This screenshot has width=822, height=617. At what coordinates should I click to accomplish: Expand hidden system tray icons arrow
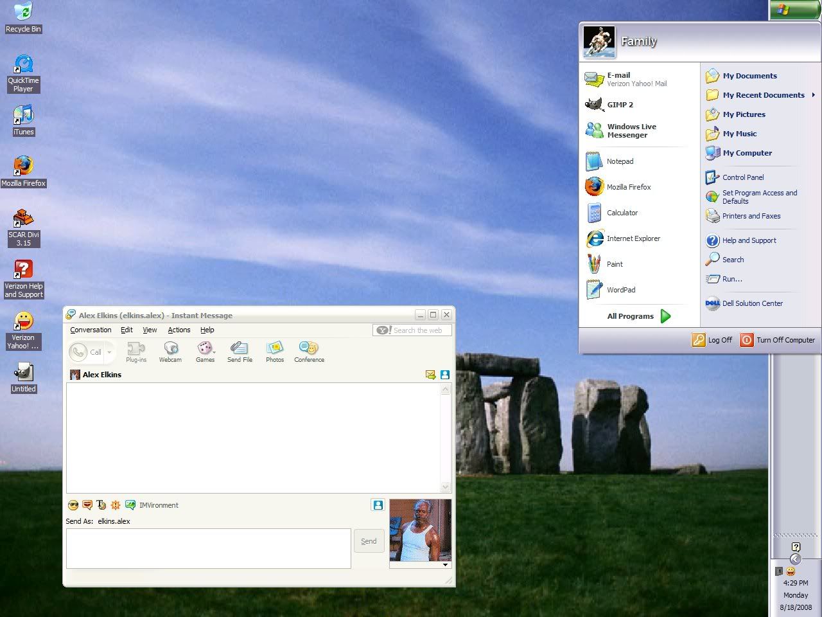[795, 559]
